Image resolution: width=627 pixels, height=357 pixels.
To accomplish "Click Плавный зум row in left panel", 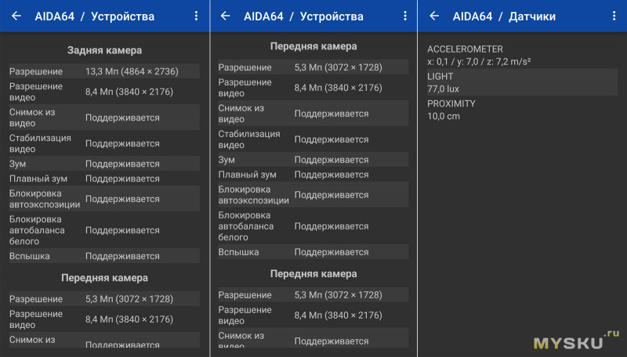I will pyautogui.click(x=104, y=178).
